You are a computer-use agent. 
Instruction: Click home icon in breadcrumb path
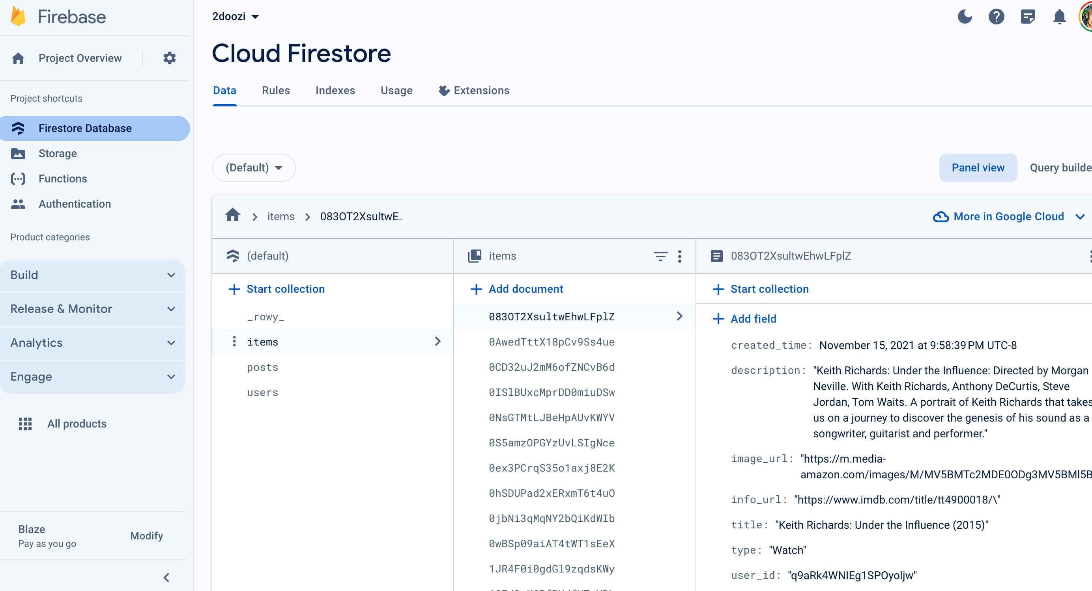coord(233,216)
